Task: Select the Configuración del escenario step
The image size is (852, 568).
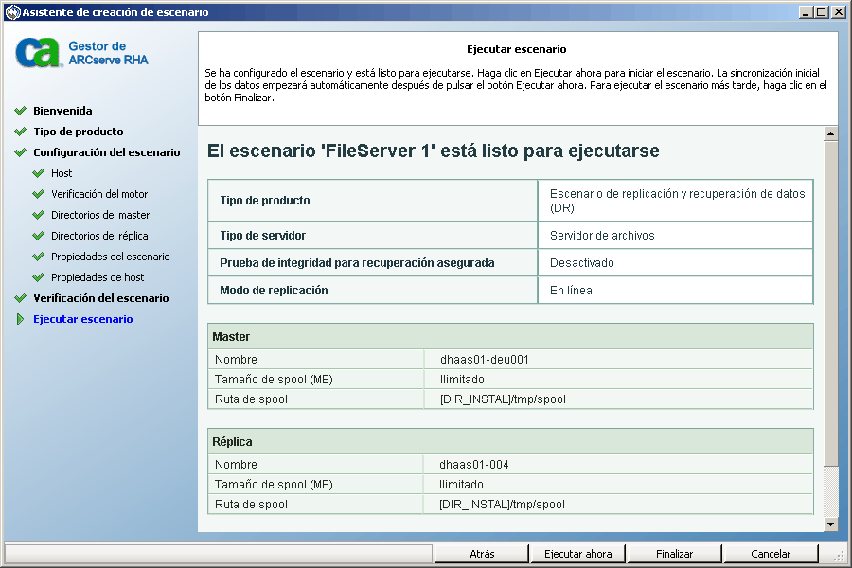Action: click(x=106, y=152)
